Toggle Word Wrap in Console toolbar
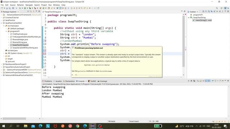Screen dimensions: 230x129 (x=203, y=81)
